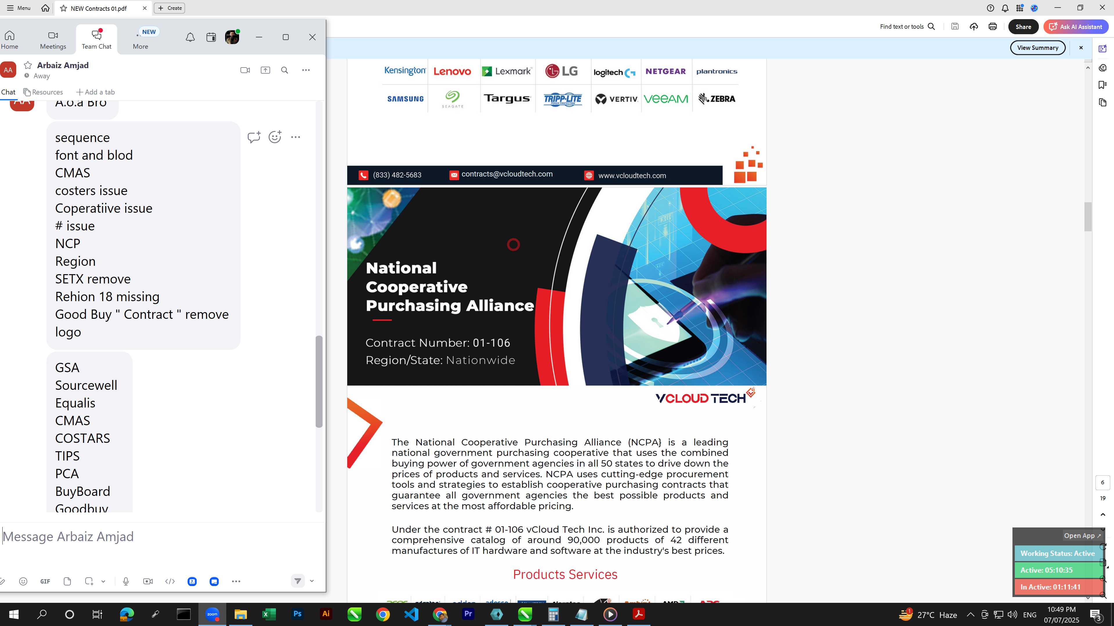This screenshot has width=1114, height=626.
Task: Open the Zoom calendar icon
Action: click(211, 38)
